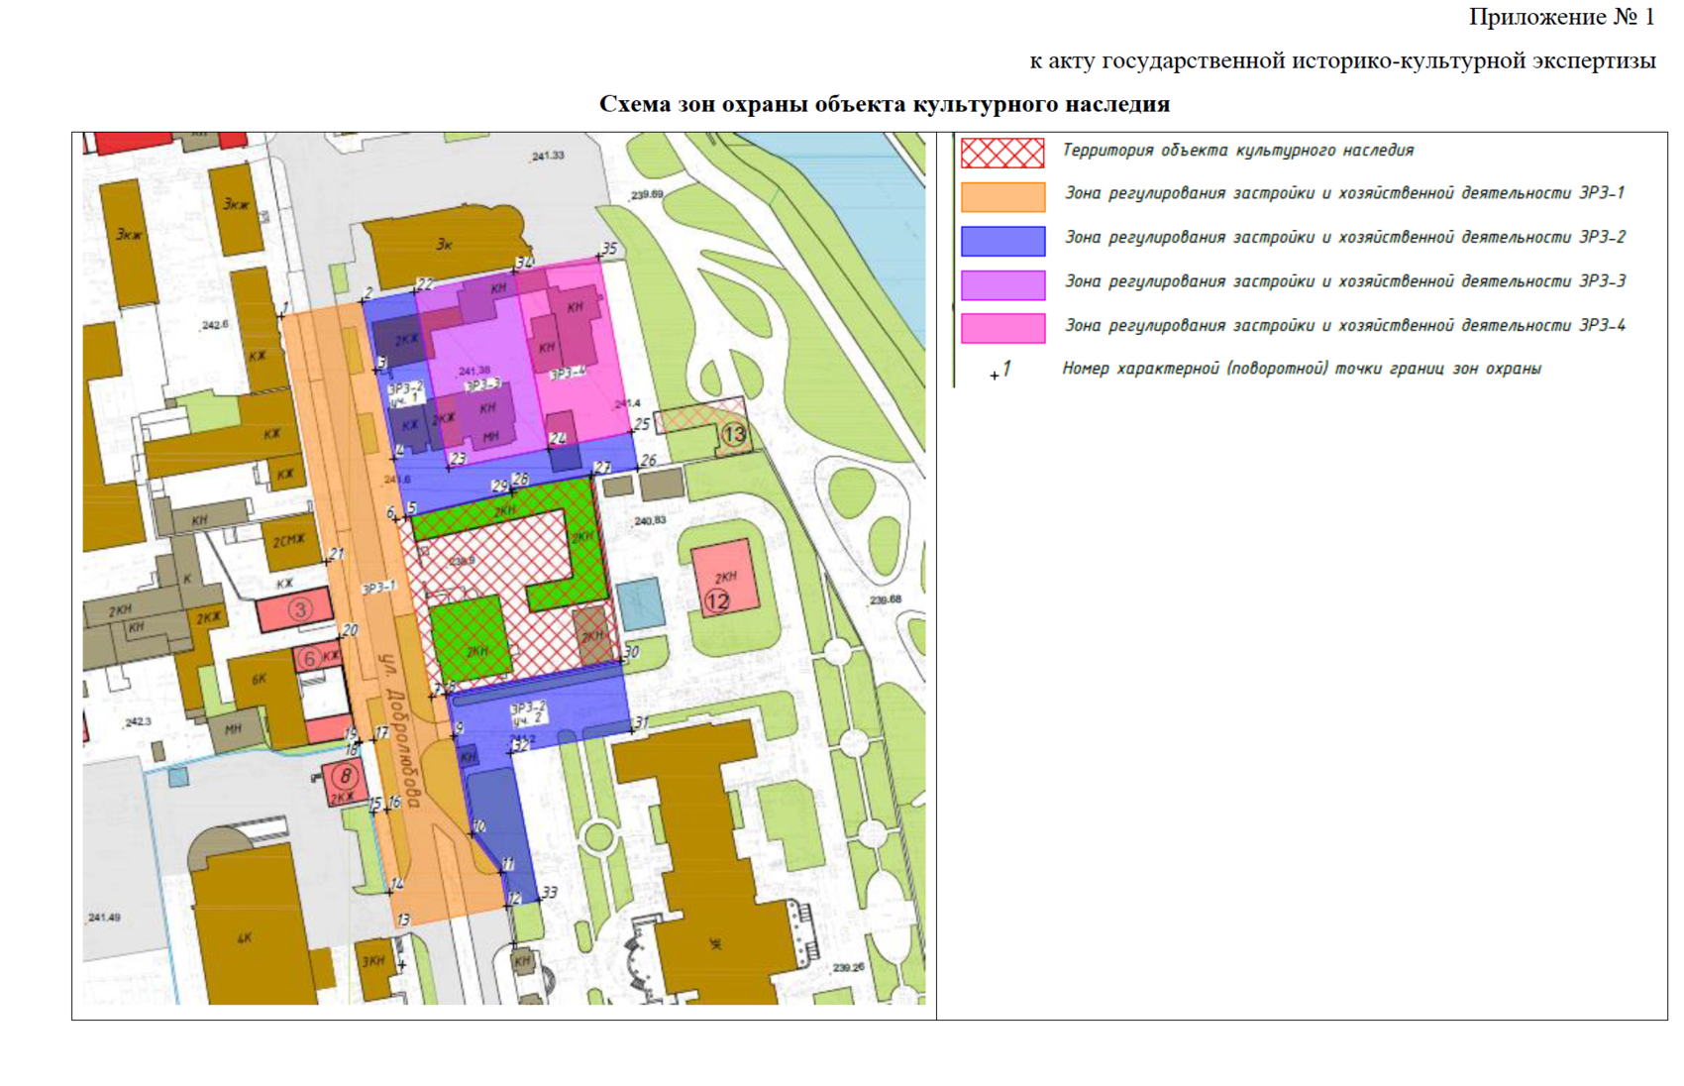Image resolution: width=1684 pixels, height=1086 pixels.
Task: Click the circled number 12 on the pink building
Action: click(x=717, y=600)
